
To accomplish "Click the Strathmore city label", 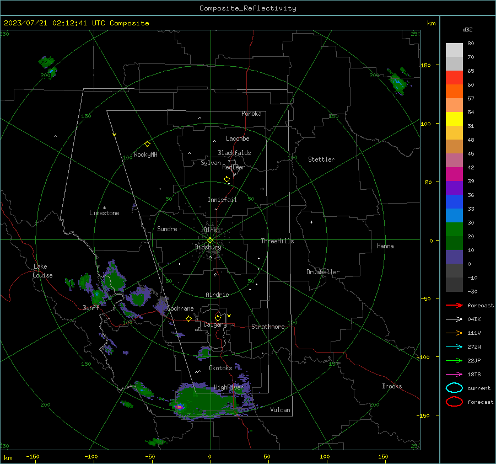I will tap(268, 327).
